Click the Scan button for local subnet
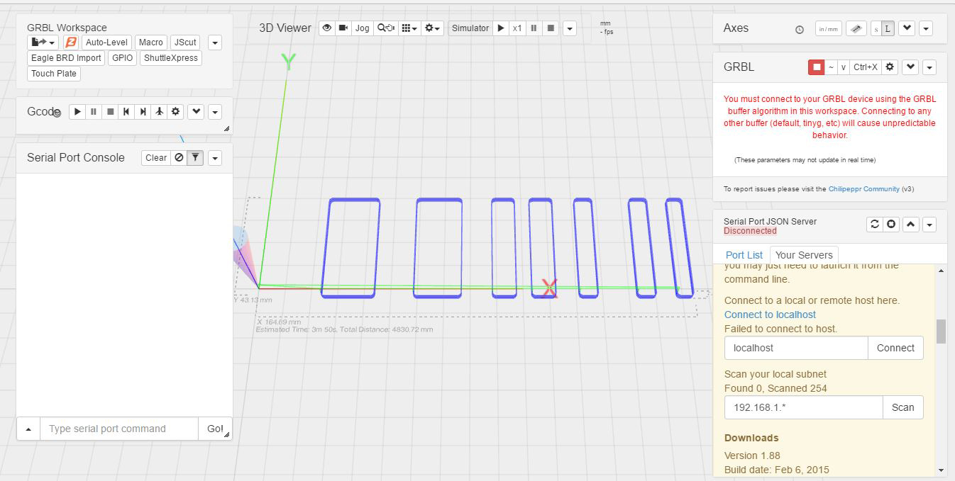Viewport: 955px width, 481px height. pyautogui.click(x=902, y=407)
